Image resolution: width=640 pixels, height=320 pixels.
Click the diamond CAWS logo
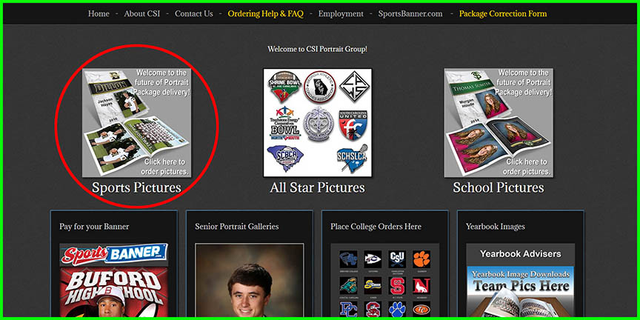[354, 87]
